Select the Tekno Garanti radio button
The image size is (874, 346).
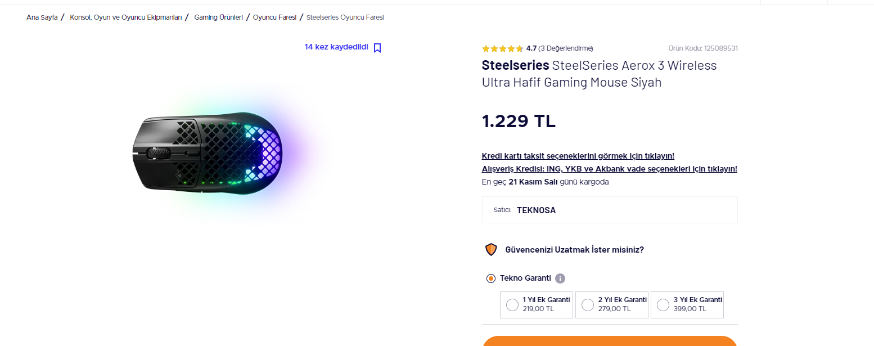tap(491, 278)
